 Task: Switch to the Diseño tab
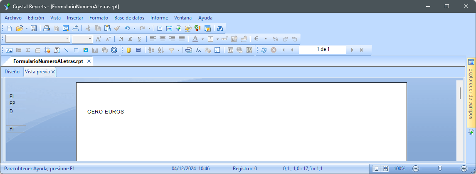coord(12,72)
